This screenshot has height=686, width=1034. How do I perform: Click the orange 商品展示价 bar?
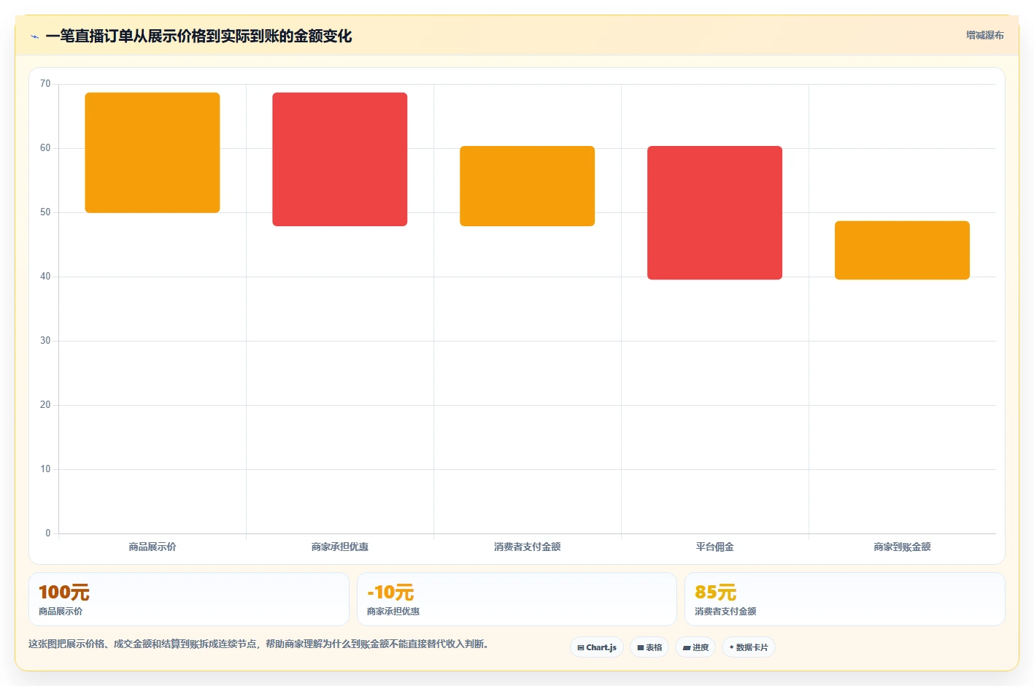[x=153, y=153]
